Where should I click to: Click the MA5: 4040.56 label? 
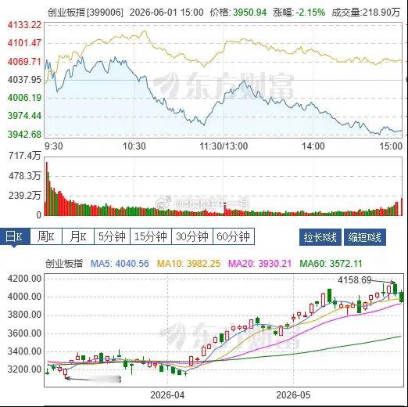120,264
